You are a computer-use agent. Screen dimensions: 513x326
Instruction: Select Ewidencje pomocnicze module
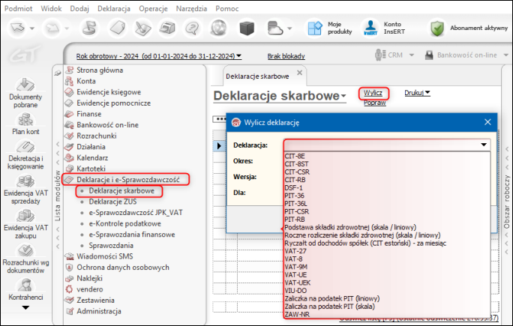point(113,103)
